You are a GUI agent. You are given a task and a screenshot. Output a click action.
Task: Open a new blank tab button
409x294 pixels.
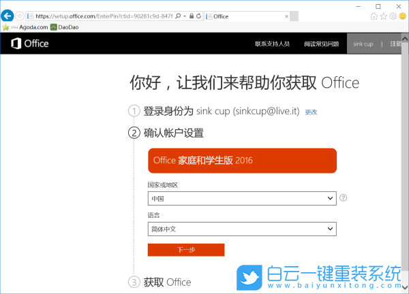click(294, 16)
